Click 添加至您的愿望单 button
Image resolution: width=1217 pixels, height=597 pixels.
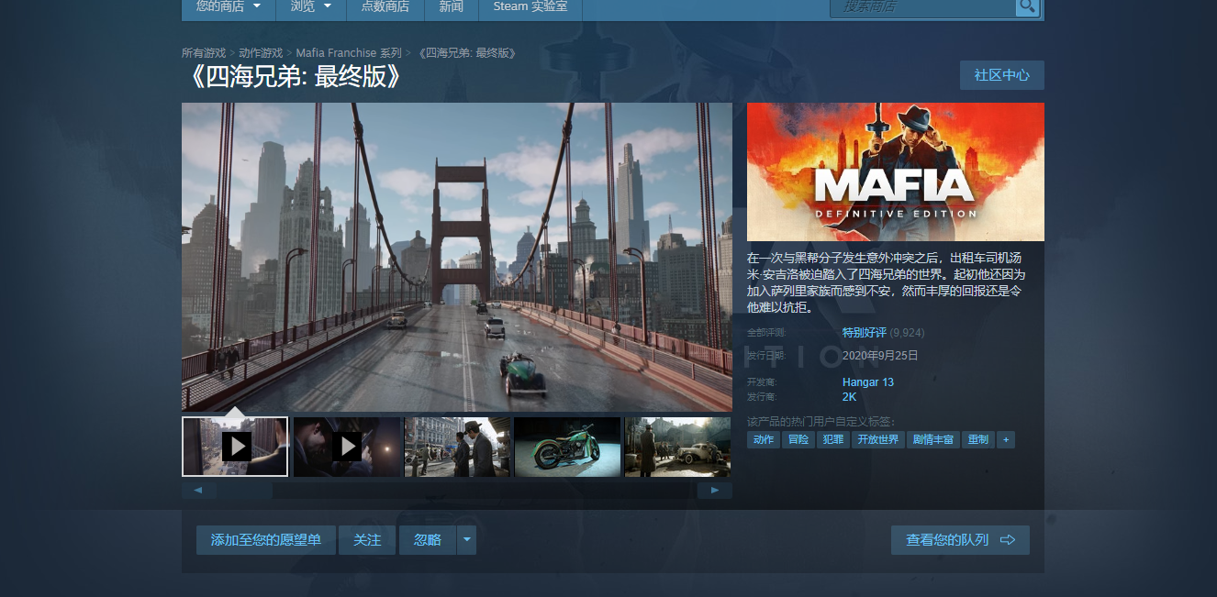click(266, 540)
